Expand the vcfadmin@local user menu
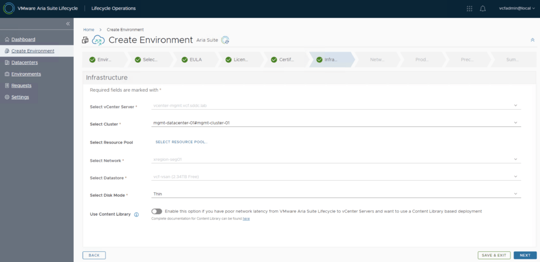Viewport: 540px width, 262px height. 516,8
